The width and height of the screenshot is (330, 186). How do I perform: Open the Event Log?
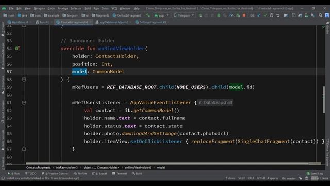coord(315,174)
